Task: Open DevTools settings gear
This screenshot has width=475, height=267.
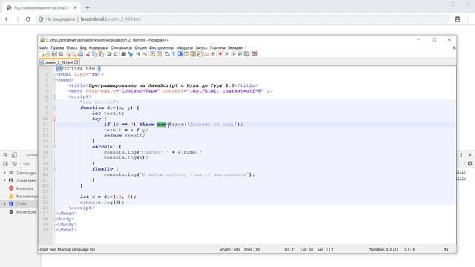Action: click(x=470, y=163)
